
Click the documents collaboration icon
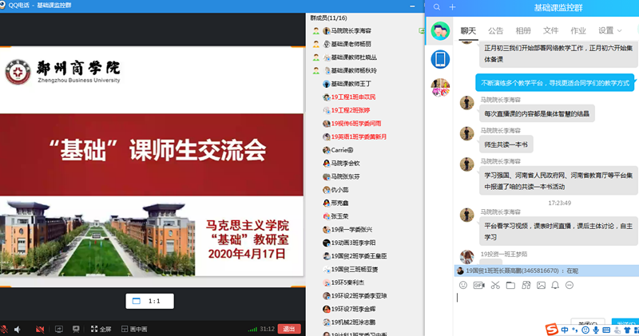pyautogui.click(x=526, y=285)
